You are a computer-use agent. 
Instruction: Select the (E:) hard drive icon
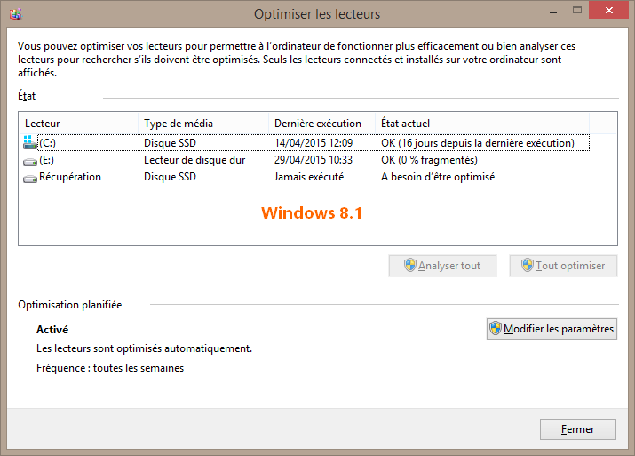pyautogui.click(x=30, y=162)
